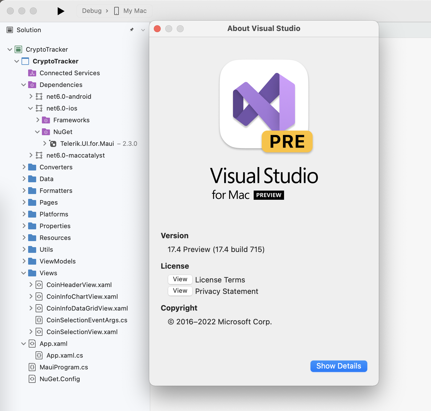Collapse the bold CryptoTracker project node
Viewport: 431px width, 411px height.
click(17, 61)
